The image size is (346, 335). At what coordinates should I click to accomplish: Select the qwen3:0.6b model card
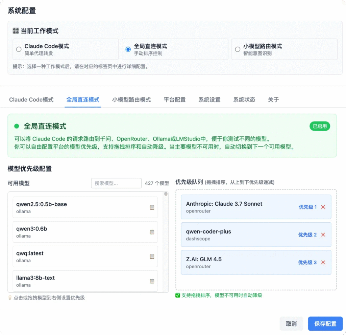tap(85, 232)
